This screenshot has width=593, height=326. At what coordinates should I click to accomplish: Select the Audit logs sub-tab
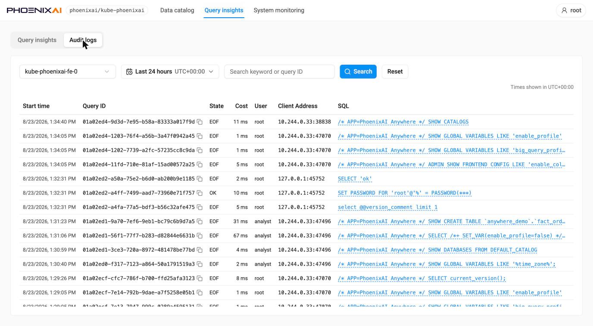(x=83, y=40)
